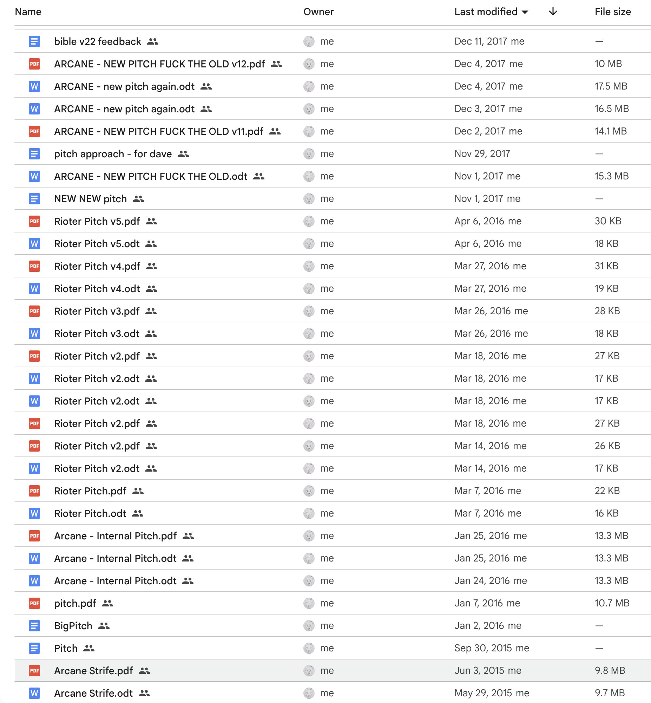Click the Owner column header

(x=318, y=12)
